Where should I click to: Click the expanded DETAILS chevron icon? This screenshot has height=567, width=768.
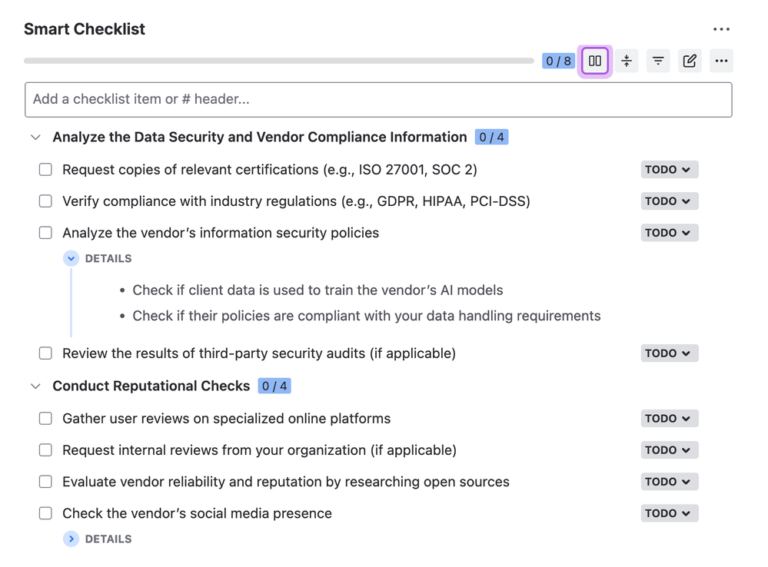(71, 258)
